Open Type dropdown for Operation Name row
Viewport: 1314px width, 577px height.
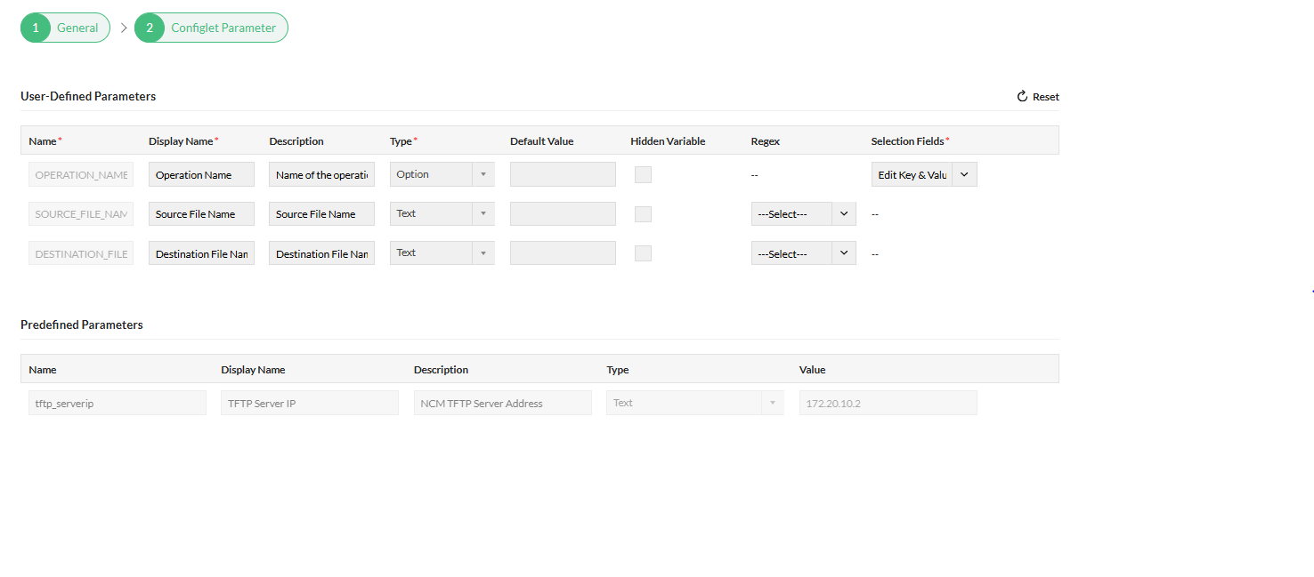click(x=442, y=174)
